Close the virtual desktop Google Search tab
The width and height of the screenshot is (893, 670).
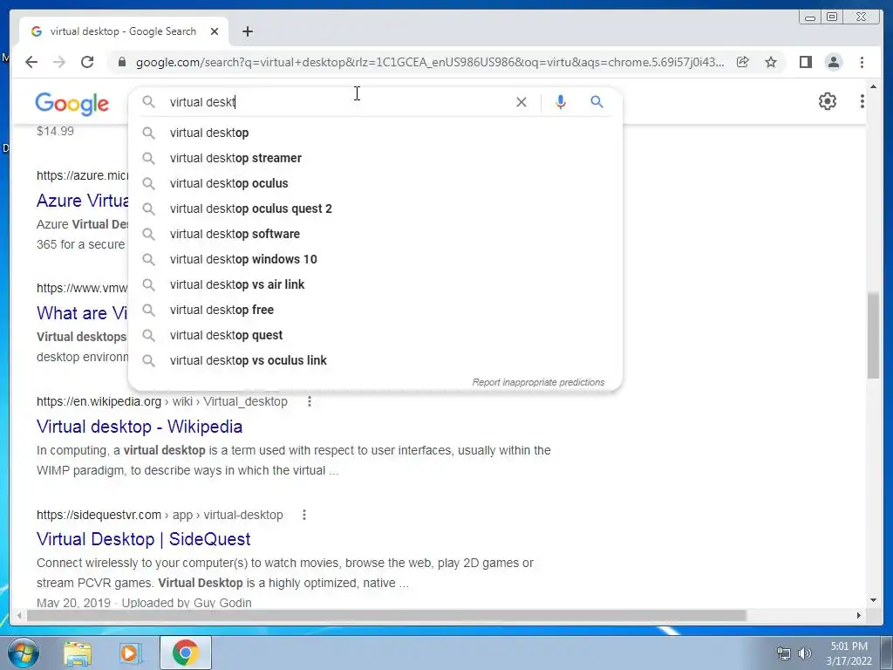215,31
